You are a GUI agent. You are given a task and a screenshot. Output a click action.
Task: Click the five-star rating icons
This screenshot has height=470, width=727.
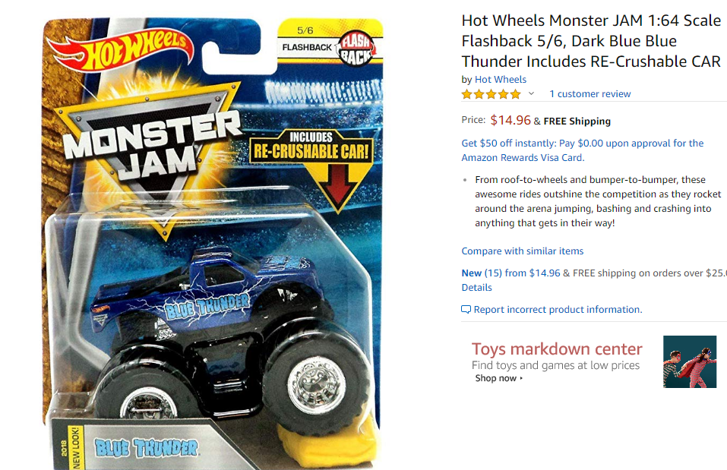pyautogui.click(x=491, y=94)
